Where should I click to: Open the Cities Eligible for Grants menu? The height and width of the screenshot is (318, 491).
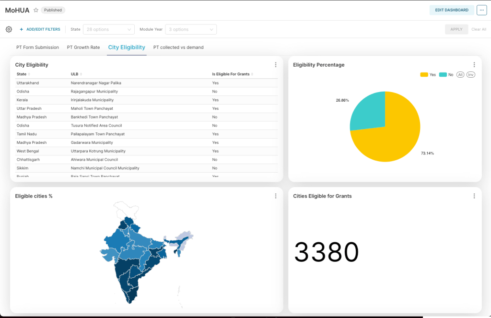(474, 196)
